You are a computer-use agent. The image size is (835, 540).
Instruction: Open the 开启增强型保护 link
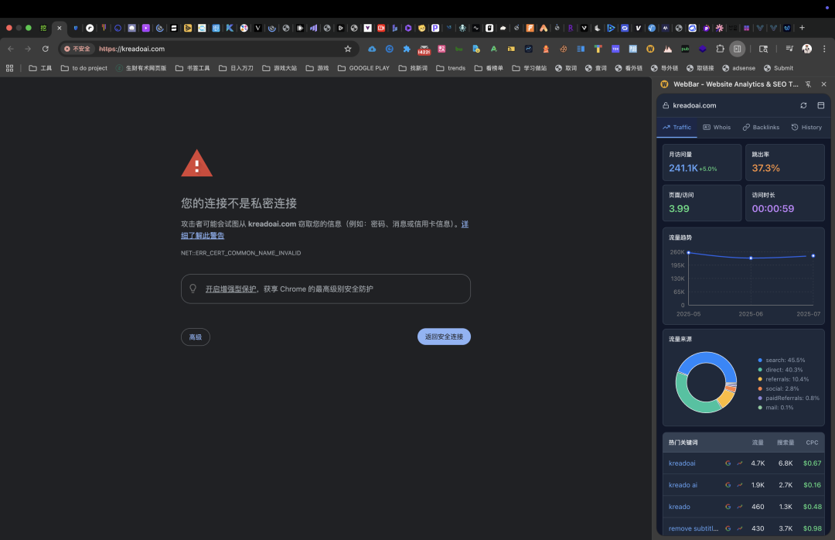click(230, 289)
